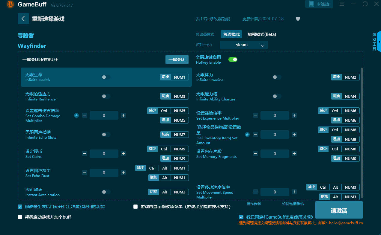
Task: Click the trainer list vertical scrollbar
Action: point(362,132)
